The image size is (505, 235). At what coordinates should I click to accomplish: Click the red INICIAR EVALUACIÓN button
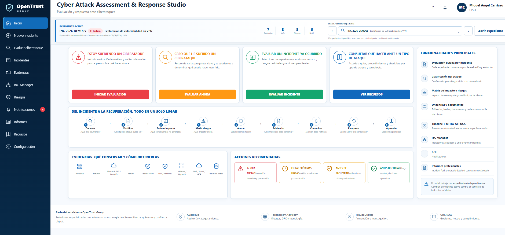[x=110, y=94]
